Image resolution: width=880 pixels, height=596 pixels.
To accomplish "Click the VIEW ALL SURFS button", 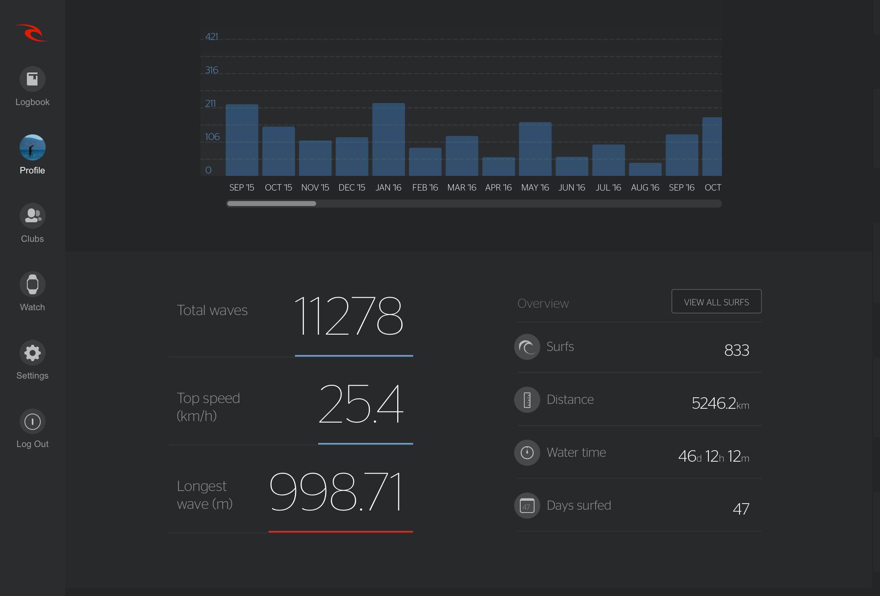I will click(x=716, y=302).
